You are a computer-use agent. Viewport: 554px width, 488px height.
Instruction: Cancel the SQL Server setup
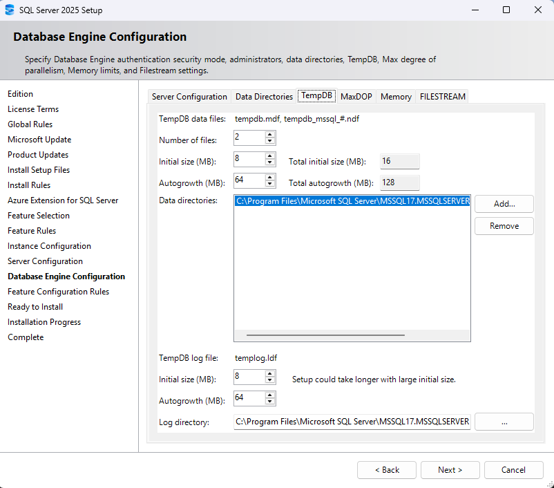point(513,469)
